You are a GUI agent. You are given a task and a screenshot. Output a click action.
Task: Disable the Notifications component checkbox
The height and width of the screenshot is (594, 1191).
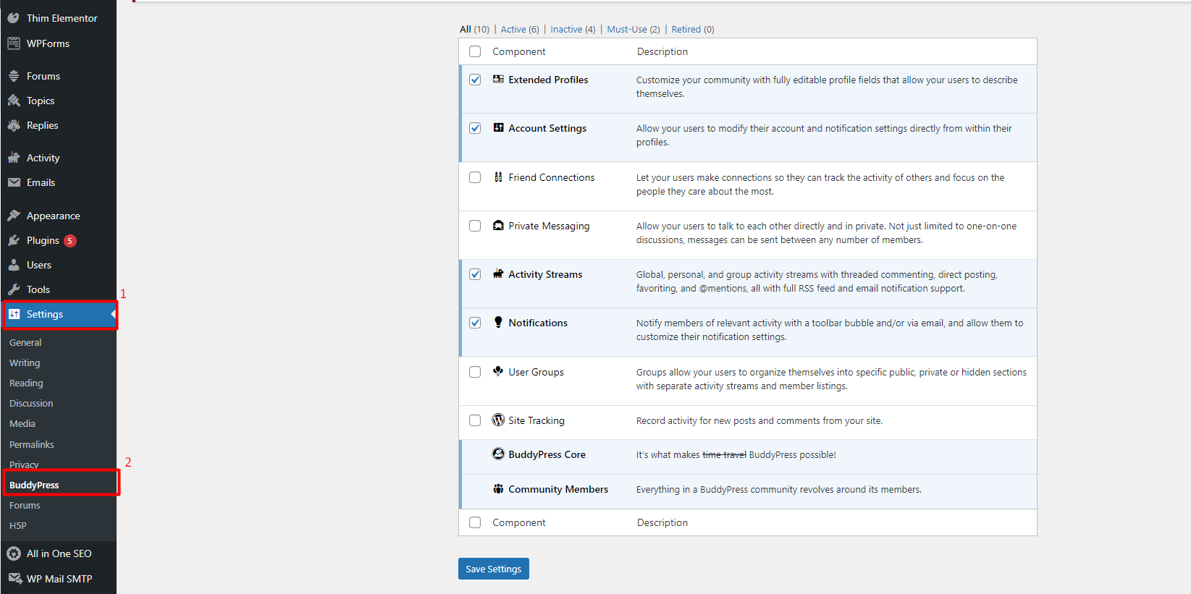coord(475,323)
